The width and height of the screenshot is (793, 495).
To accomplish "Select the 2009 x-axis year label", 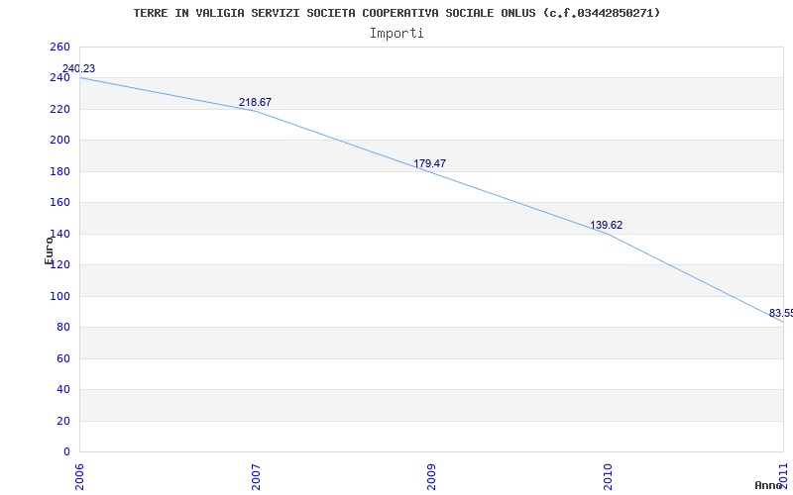I will [x=431, y=477].
